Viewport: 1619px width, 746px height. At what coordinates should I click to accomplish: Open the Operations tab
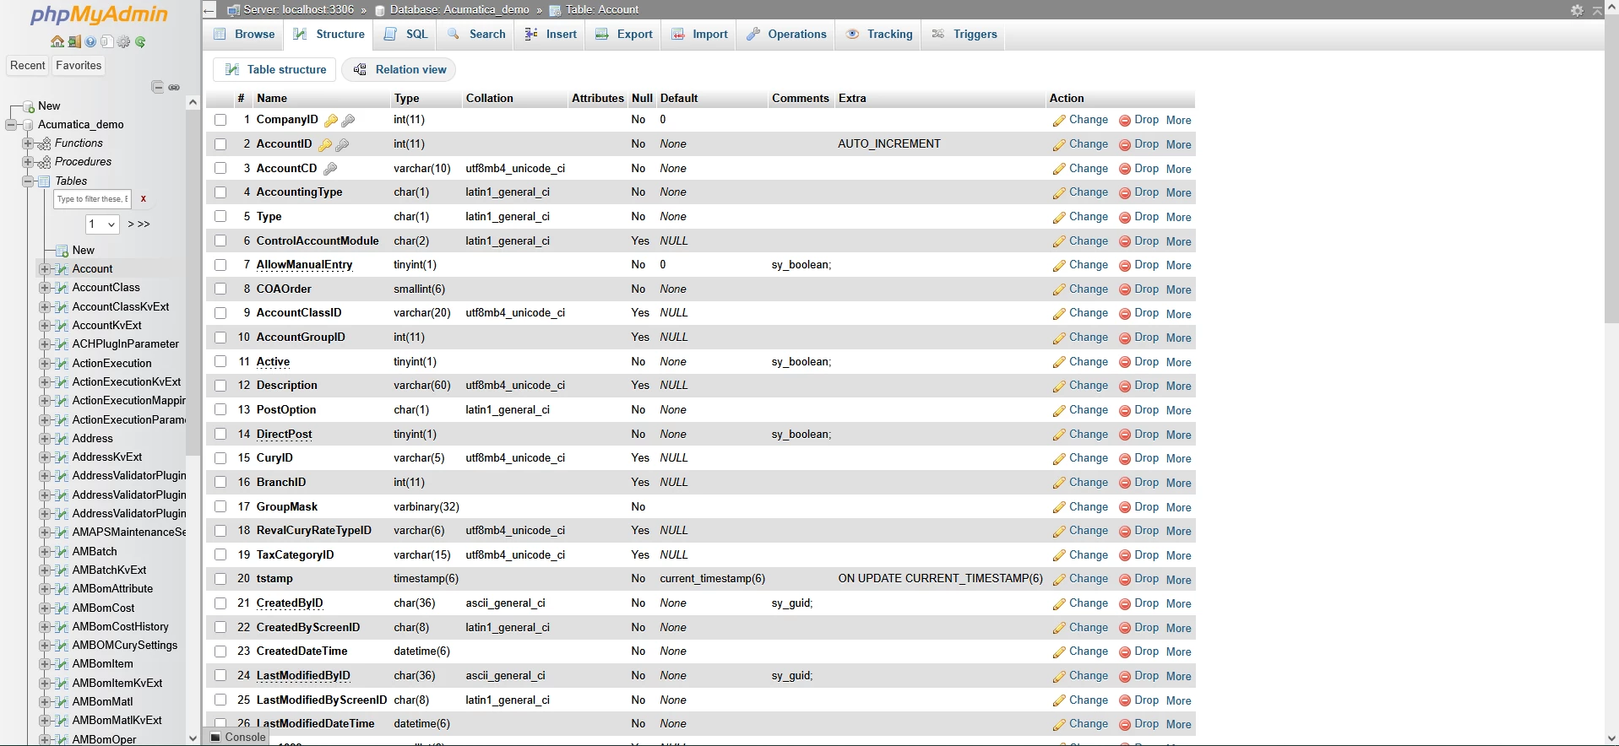tap(787, 35)
